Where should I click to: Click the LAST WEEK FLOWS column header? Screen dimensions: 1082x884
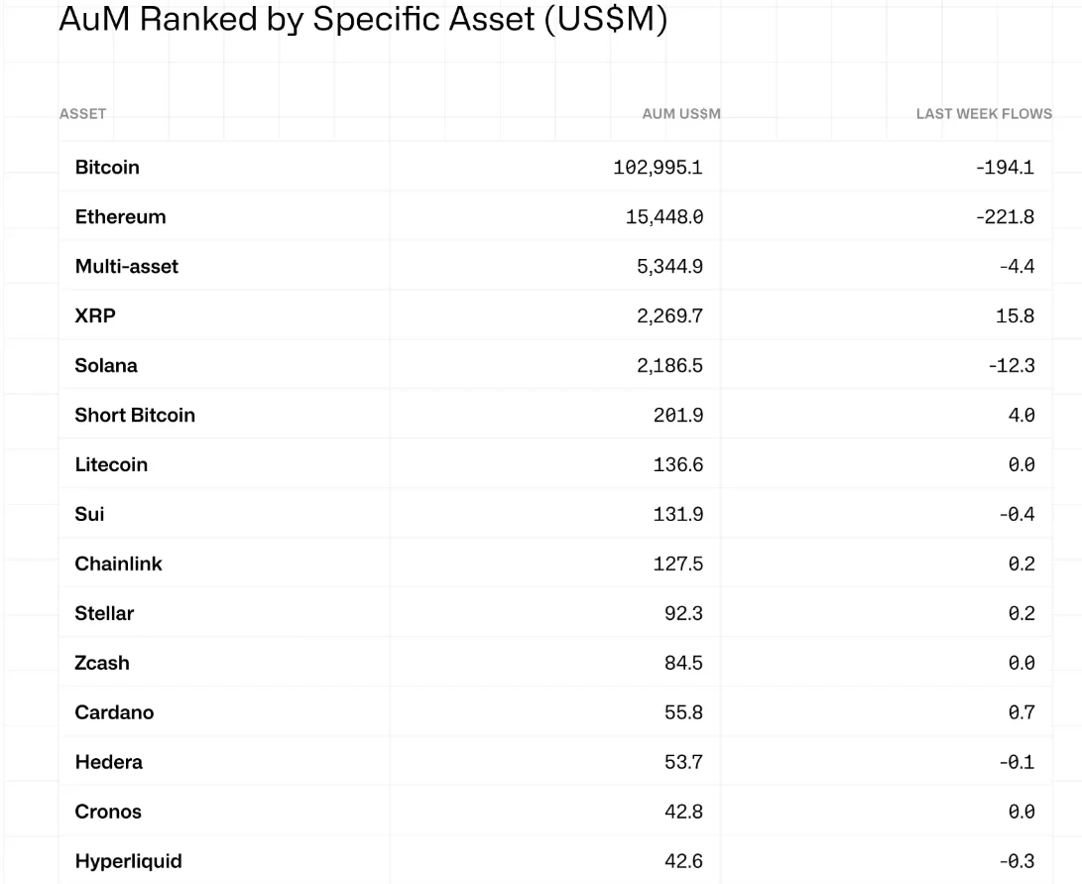click(984, 114)
